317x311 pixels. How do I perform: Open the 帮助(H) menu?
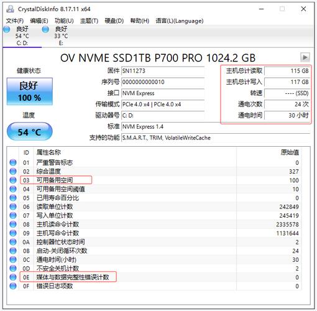pos(140,21)
